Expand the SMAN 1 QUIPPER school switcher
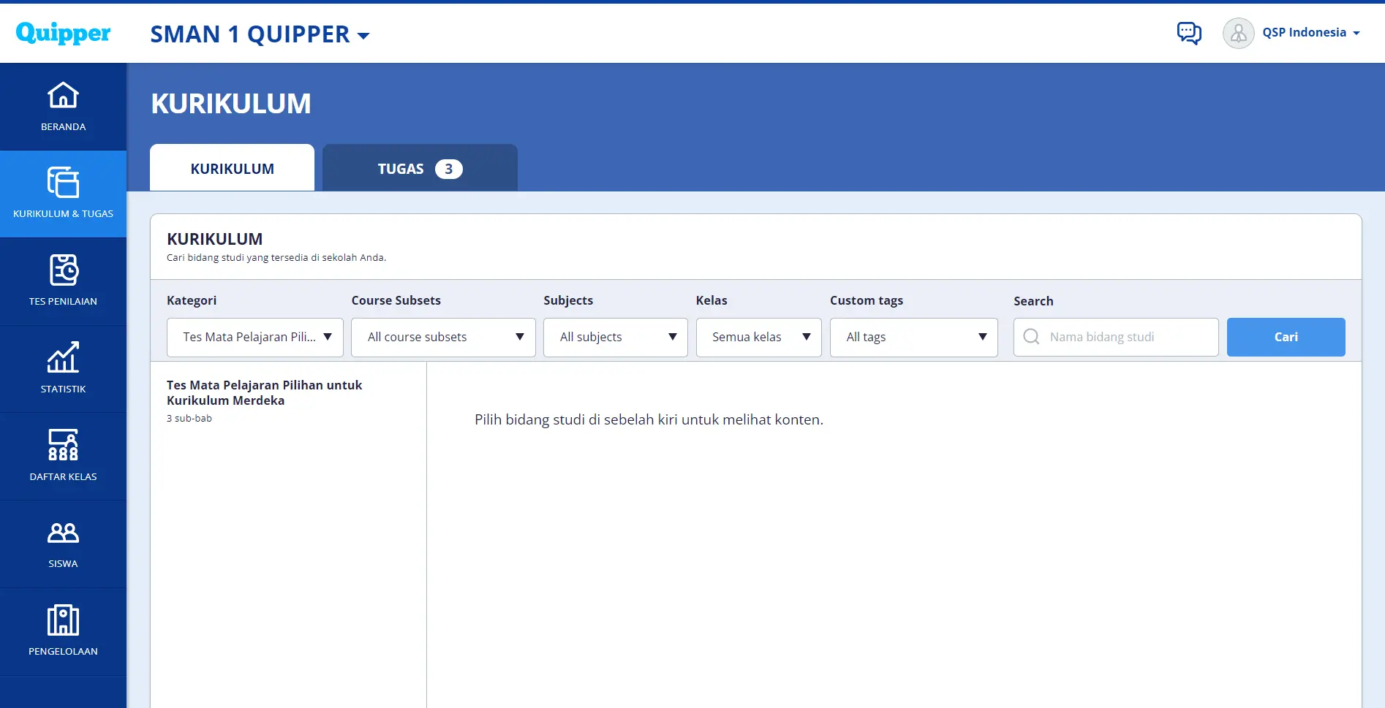The height and width of the screenshot is (708, 1385). click(x=260, y=34)
